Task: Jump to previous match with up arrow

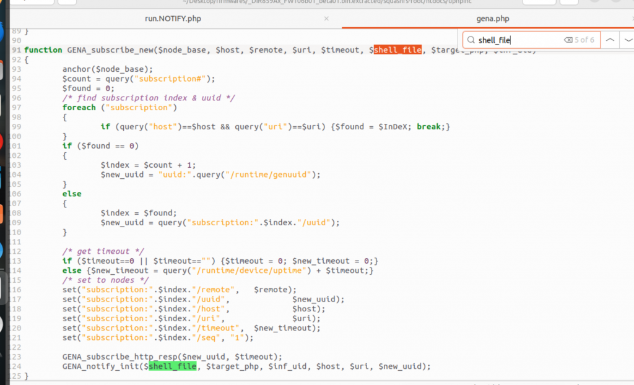Action: (x=610, y=40)
